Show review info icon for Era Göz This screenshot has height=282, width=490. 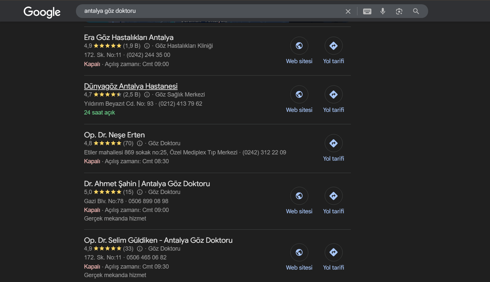[x=147, y=46]
